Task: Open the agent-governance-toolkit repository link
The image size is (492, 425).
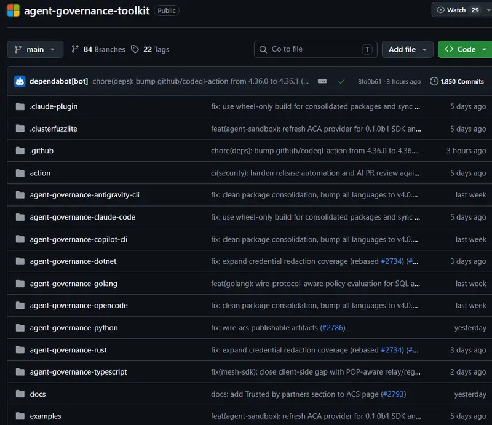Action: (87, 10)
